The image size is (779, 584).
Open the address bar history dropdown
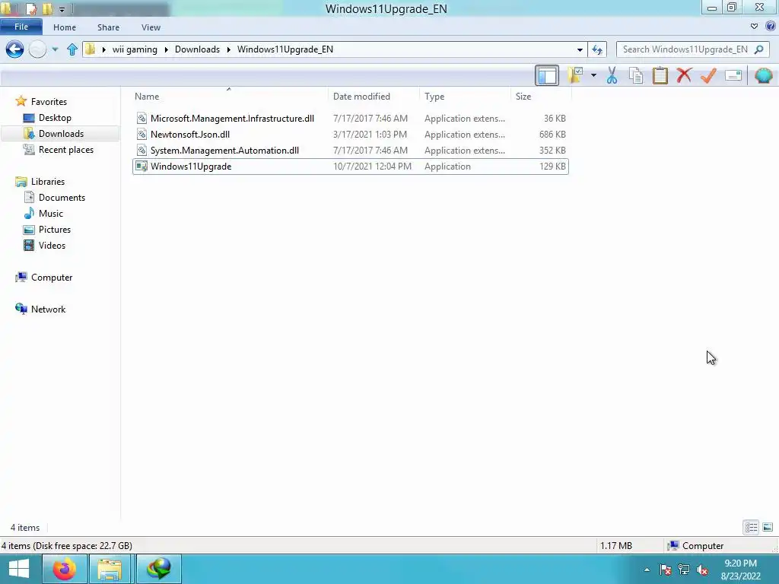coord(580,49)
